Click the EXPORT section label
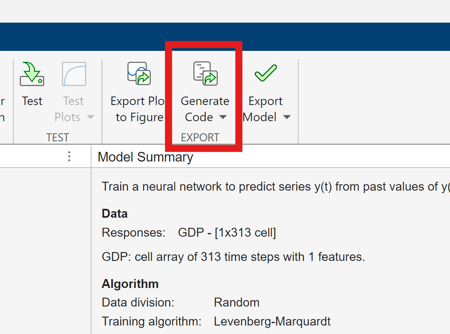The image size is (450, 334). tap(200, 137)
